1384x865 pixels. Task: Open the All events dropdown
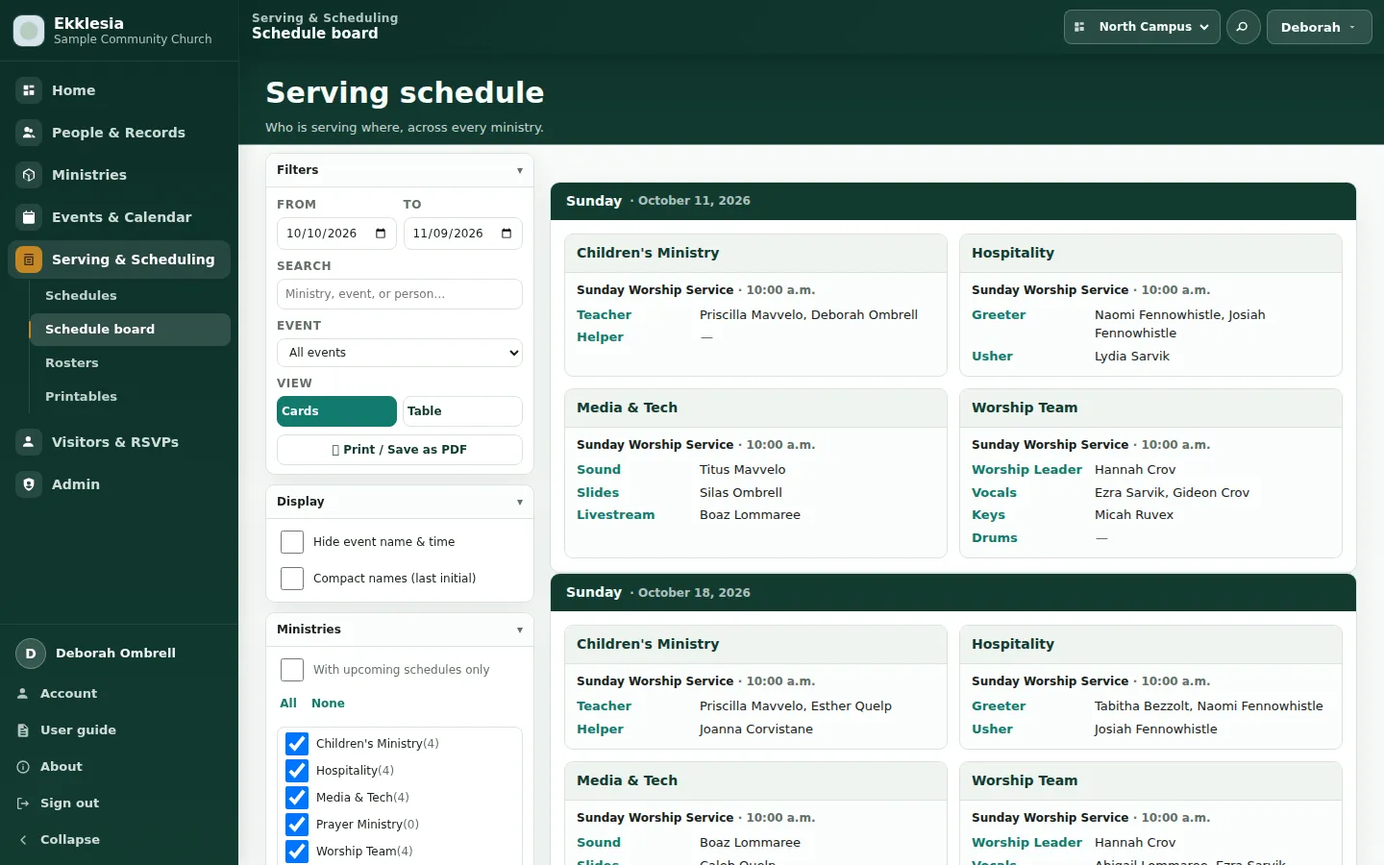400,353
